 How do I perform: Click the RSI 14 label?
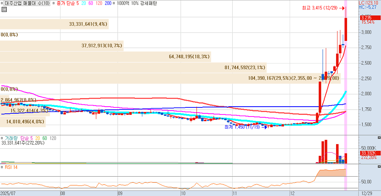tap(11, 167)
